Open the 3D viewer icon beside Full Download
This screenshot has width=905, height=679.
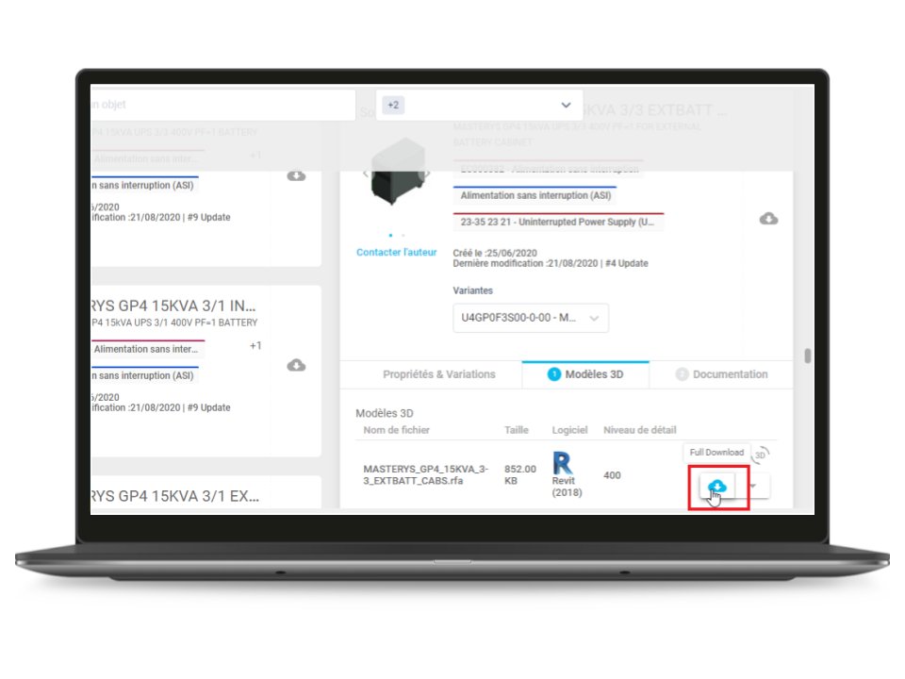pos(761,455)
